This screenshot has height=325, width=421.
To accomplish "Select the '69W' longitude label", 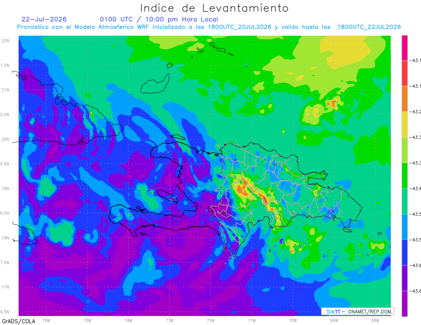I will point(334,320).
